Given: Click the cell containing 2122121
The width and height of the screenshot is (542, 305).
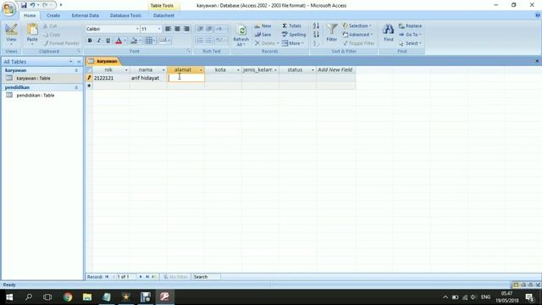Looking at the screenshot, I should (x=111, y=78).
